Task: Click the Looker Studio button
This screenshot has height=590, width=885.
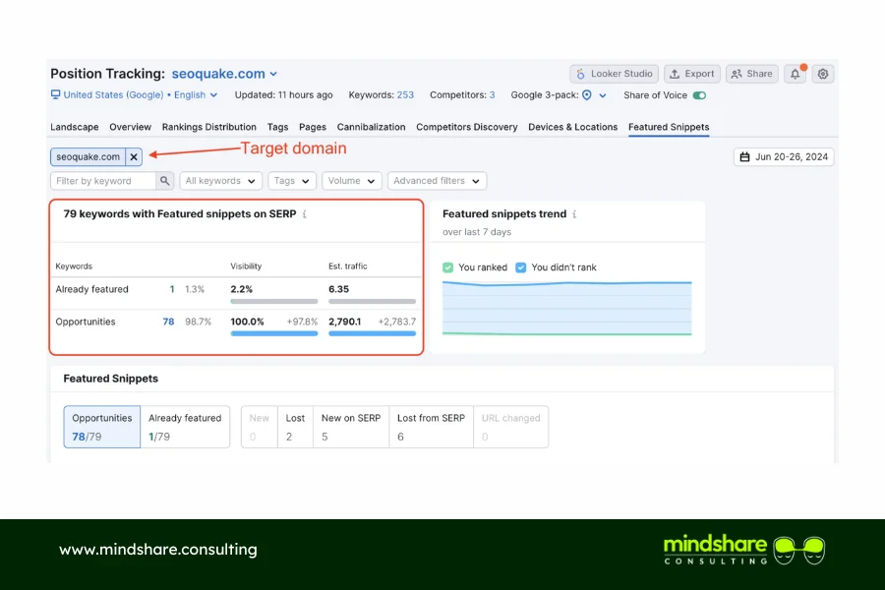Action: 614,74
